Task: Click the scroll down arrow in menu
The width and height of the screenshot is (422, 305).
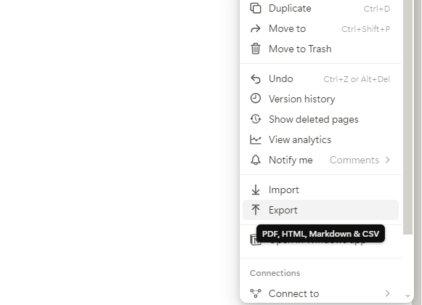Action: point(407,296)
